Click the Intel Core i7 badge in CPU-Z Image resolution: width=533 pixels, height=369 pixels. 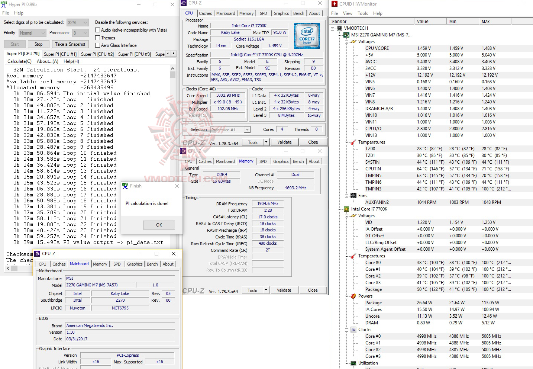307,36
